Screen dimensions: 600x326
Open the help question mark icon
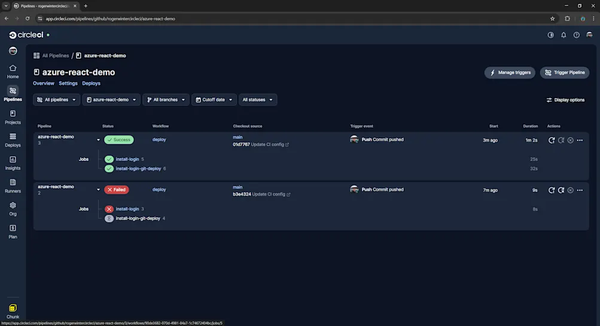click(576, 35)
